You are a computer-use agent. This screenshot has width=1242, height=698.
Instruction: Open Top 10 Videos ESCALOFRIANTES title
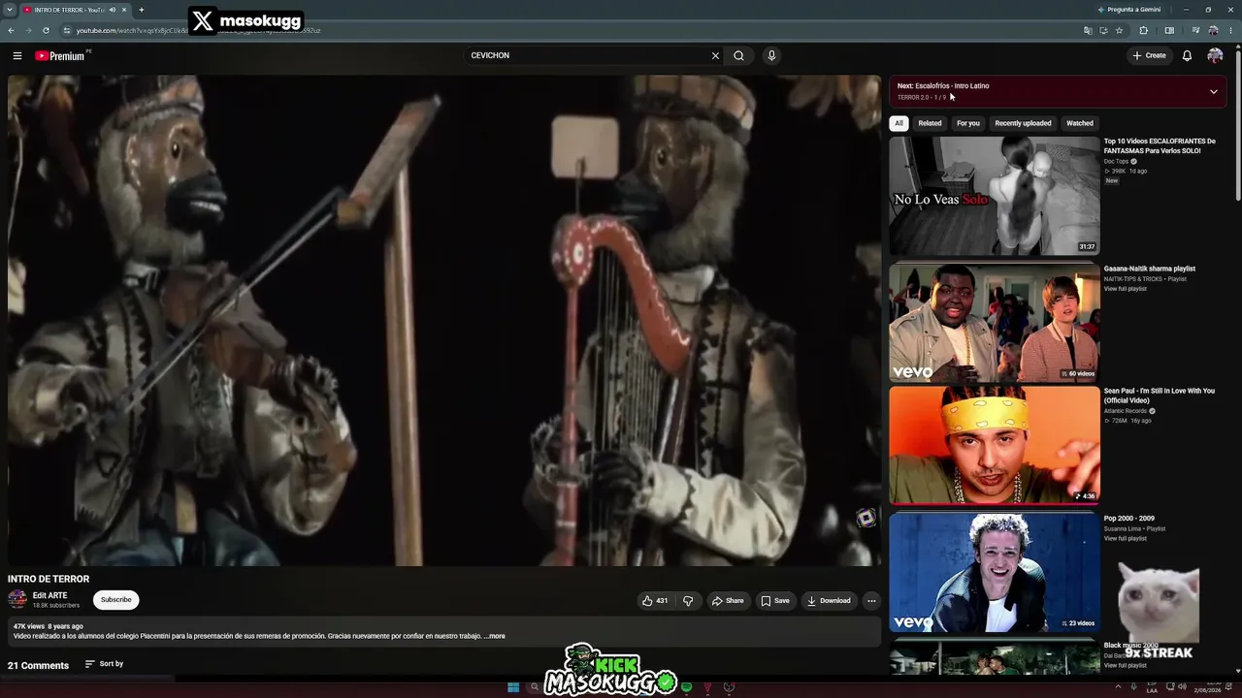coord(1160,145)
